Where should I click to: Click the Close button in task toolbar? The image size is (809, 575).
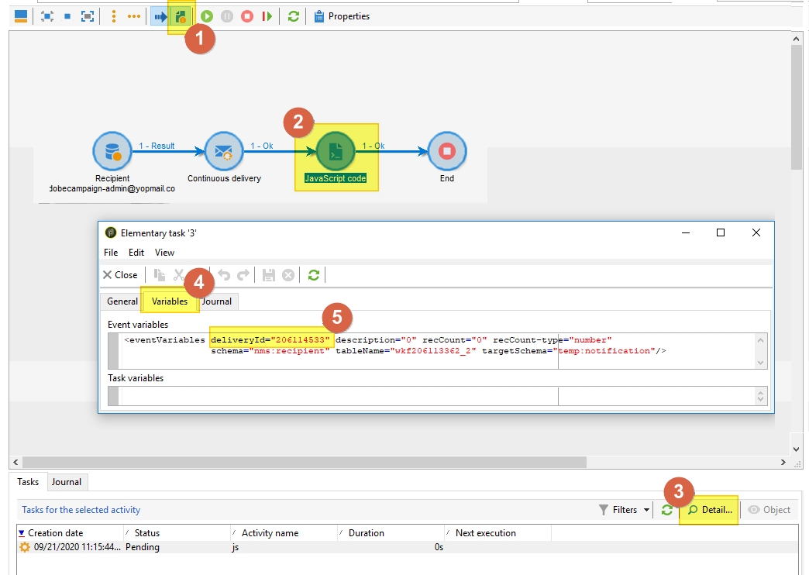click(120, 275)
